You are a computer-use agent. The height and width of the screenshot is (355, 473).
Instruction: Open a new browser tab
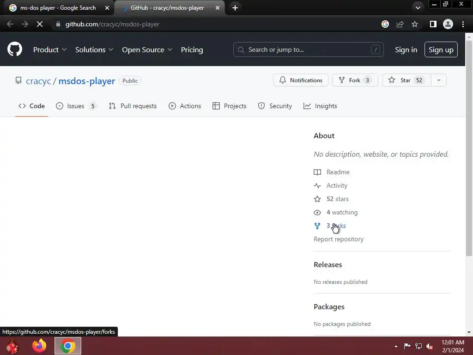(x=235, y=8)
